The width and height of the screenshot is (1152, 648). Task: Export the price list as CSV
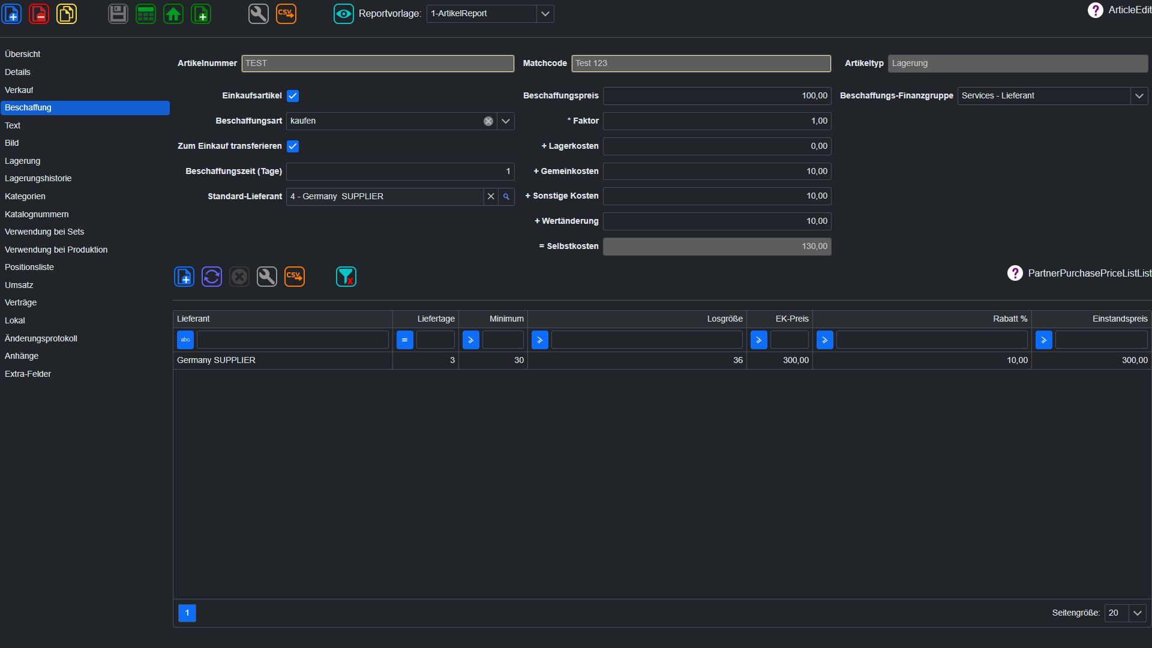295,277
